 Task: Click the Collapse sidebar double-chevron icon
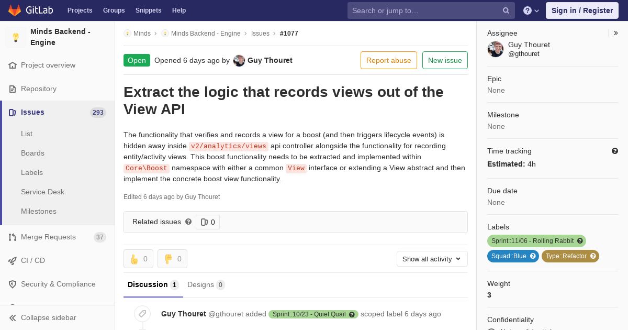(13, 318)
